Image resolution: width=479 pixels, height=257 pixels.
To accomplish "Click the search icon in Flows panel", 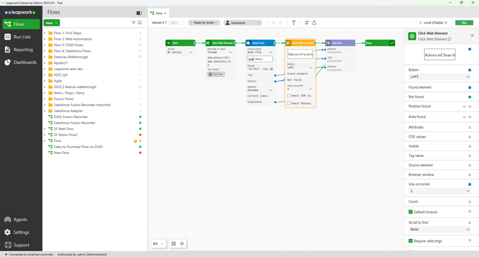I will click(x=140, y=23).
